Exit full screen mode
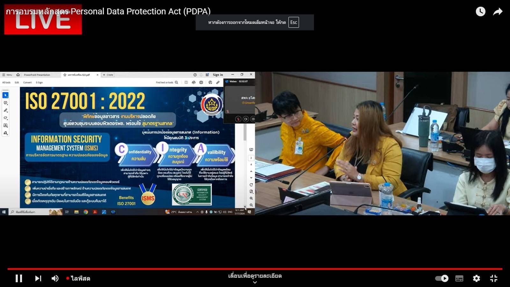 (493, 278)
